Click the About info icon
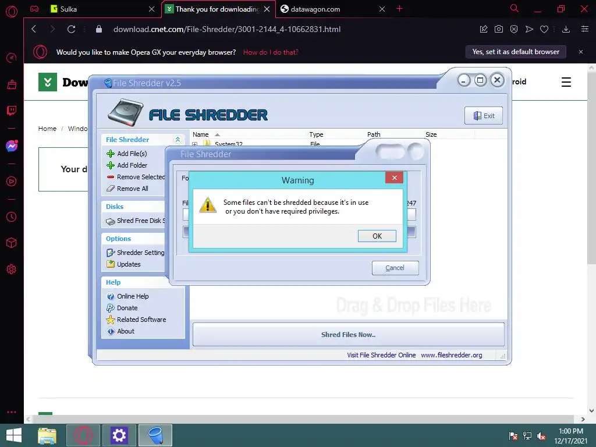Viewport: 596px width, 447px height. coord(111,331)
